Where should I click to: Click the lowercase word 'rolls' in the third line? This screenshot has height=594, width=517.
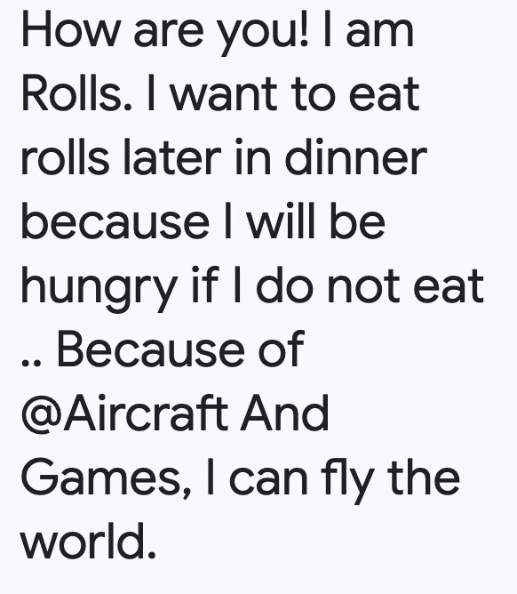point(65,157)
